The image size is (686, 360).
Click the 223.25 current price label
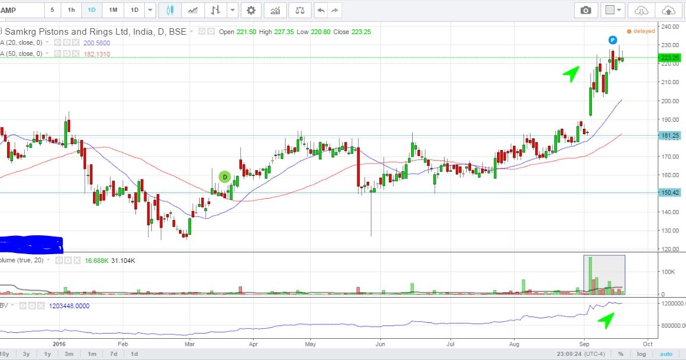coord(670,58)
